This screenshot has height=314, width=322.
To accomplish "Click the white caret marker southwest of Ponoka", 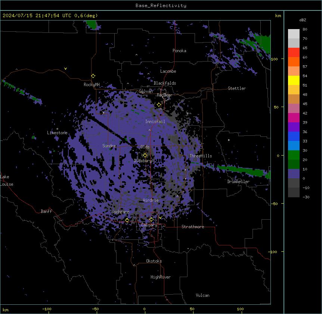I will (137, 55).
